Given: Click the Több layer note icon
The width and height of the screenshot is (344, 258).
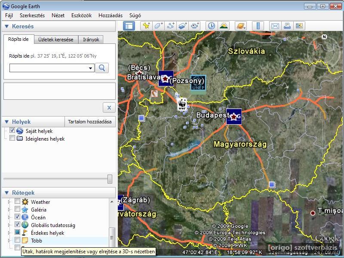Looking at the screenshot, I should click(25, 240).
